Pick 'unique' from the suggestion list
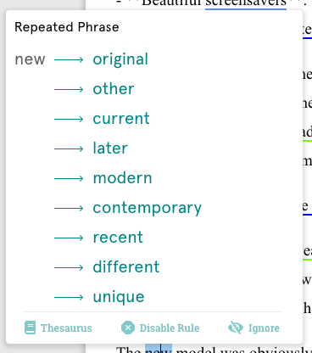 tap(119, 297)
